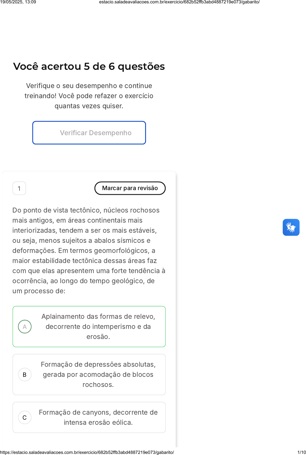Click answer text about depressões absolutas
306x455 pixels.
[x=98, y=375]
